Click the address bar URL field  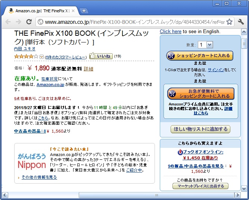click(135, 22)
